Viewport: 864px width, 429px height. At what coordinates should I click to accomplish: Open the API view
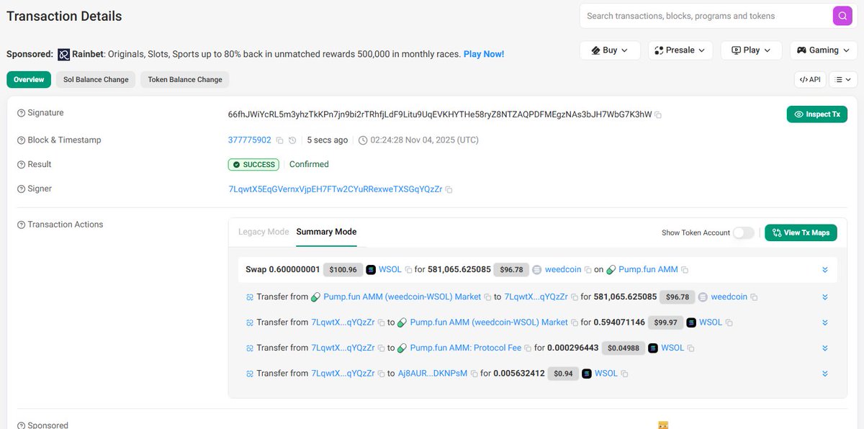click(809, 79)
